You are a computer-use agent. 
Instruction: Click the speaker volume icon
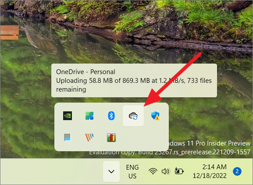[165, 171]
